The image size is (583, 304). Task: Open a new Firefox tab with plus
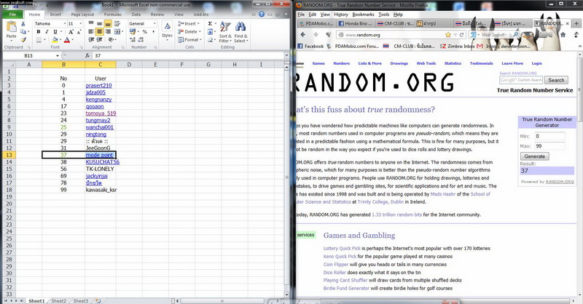click(576, 23)
